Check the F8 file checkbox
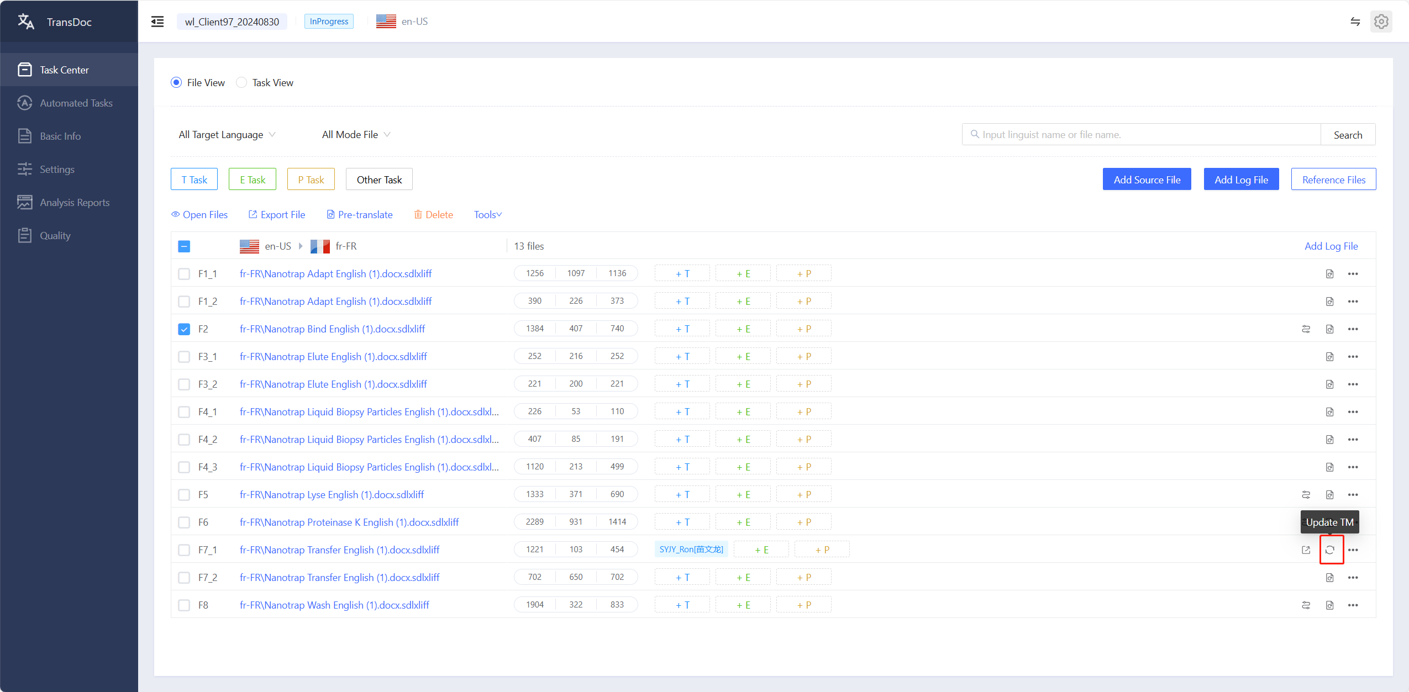The width and height of the screenshot is (1409, 692). click(x=184, y=605)
